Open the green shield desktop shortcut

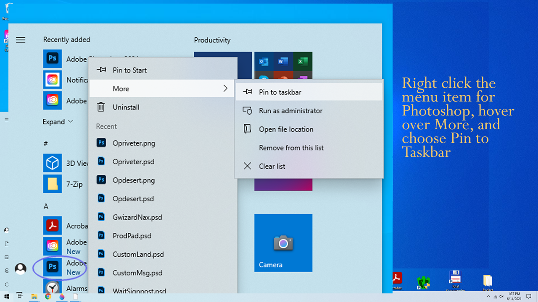[x=423, y=283]
